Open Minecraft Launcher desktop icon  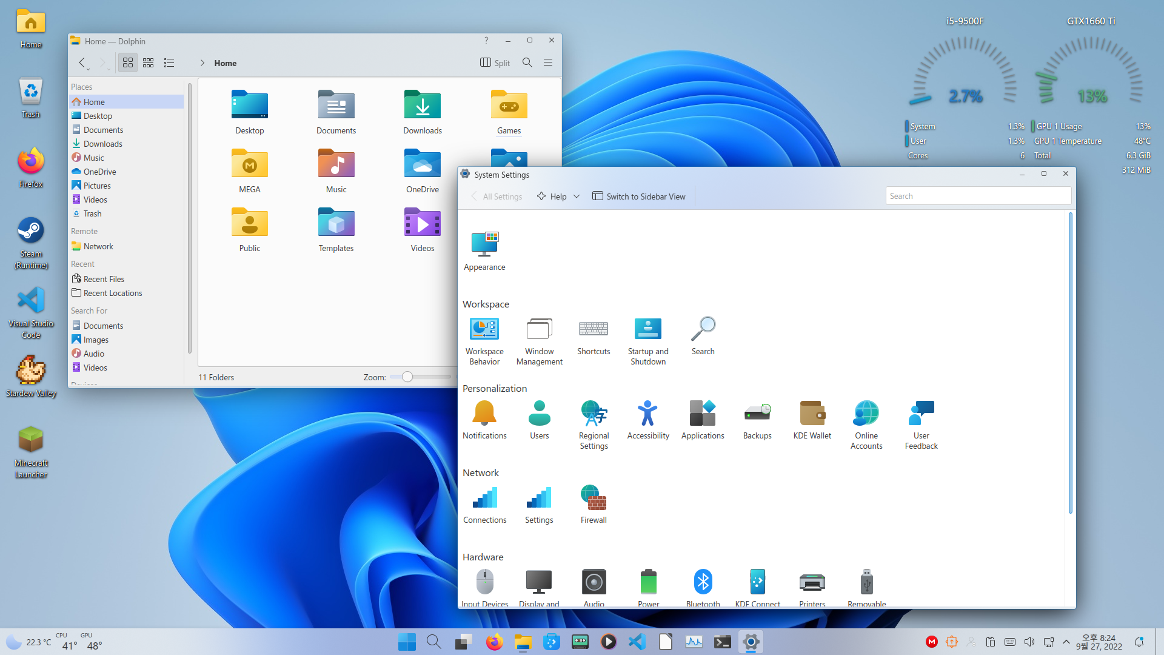click(x=31, y=452)
